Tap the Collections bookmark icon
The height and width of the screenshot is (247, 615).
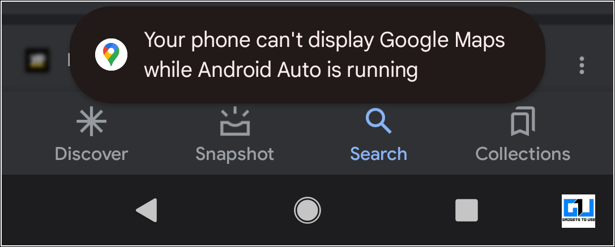[x=523, y=122]
